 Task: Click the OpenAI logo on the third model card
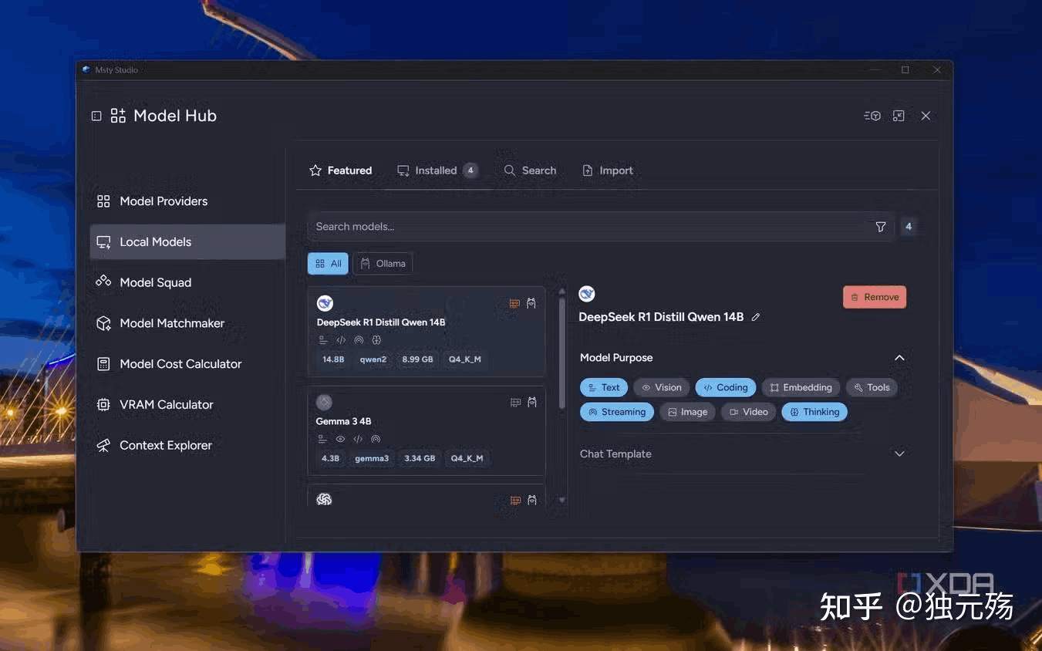324,499
